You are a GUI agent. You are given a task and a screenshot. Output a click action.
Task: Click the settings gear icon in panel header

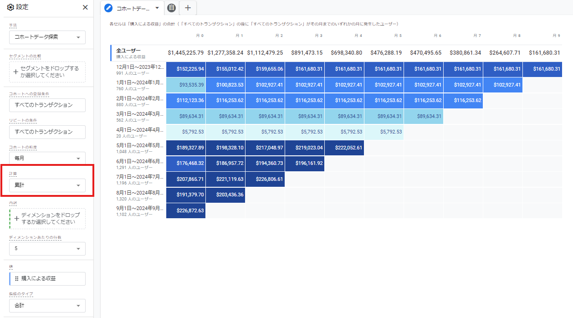pyautogui.click(x=10, y=7)
